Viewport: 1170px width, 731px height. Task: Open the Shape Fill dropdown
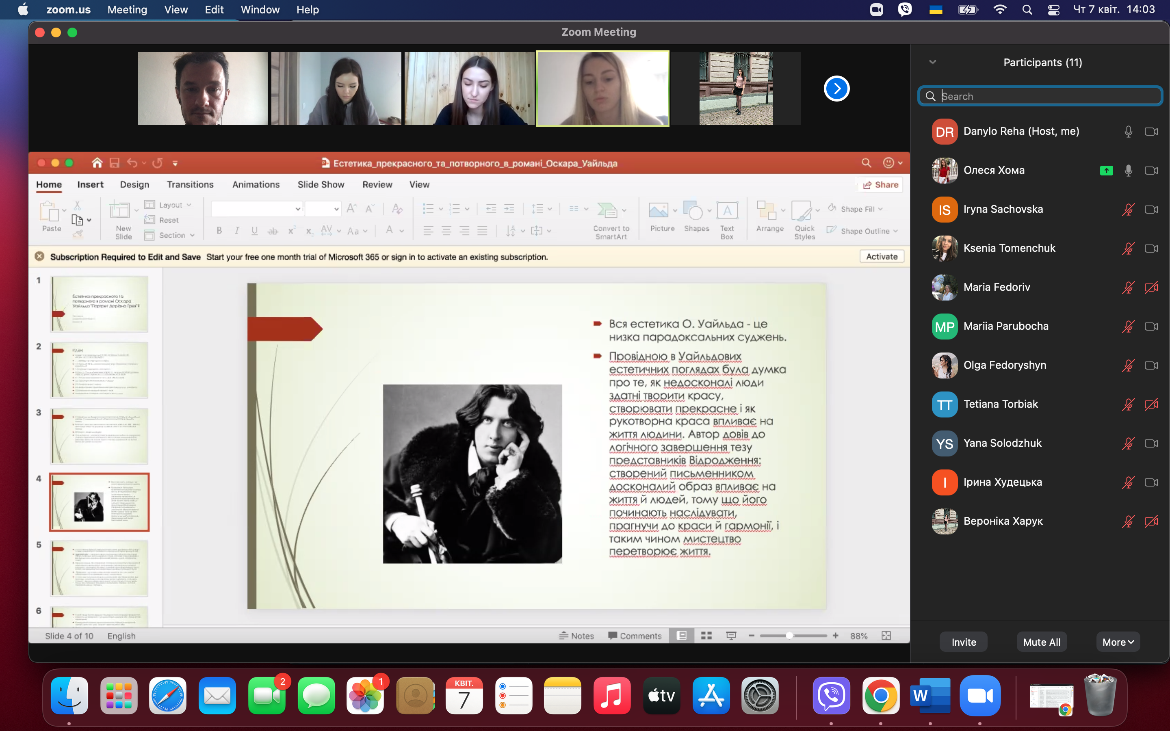click(855, 209)
